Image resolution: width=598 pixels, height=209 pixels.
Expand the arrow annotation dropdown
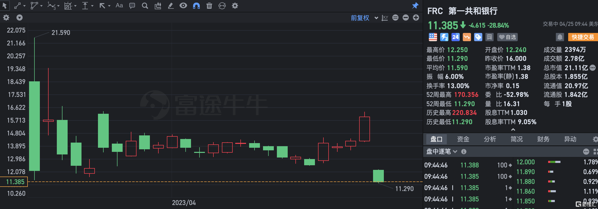(x=109, y=6)
